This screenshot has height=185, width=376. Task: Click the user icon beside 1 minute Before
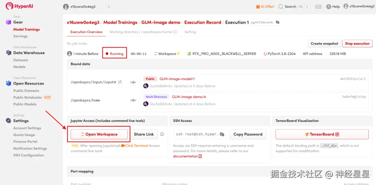click(x=69, y=54)
